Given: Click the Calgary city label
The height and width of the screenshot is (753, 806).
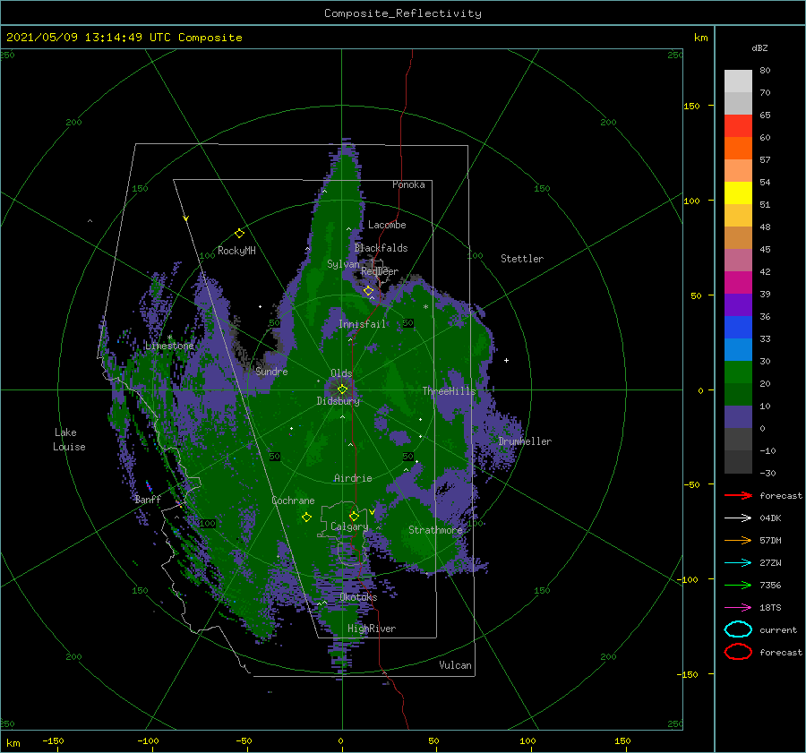Looking at the screenshot, I should tap(349, 526).
